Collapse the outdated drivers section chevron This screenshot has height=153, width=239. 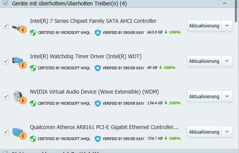[x=225, y=3]
